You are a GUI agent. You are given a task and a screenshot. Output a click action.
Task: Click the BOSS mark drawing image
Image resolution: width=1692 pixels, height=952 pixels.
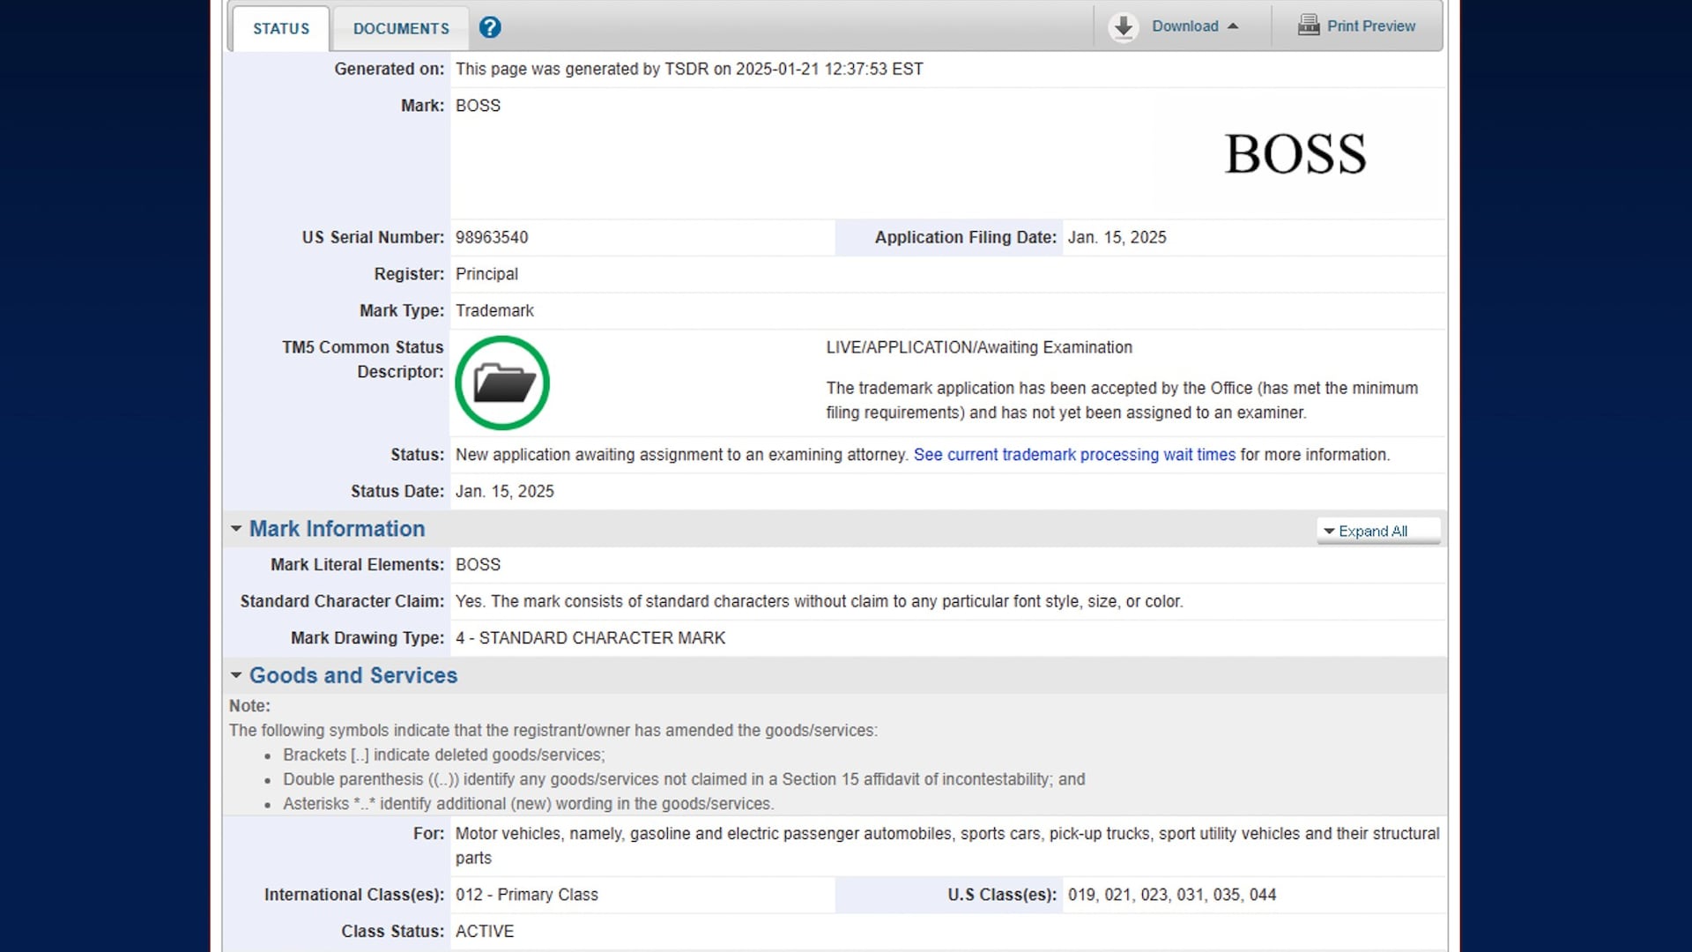[x=1295, y=154]
